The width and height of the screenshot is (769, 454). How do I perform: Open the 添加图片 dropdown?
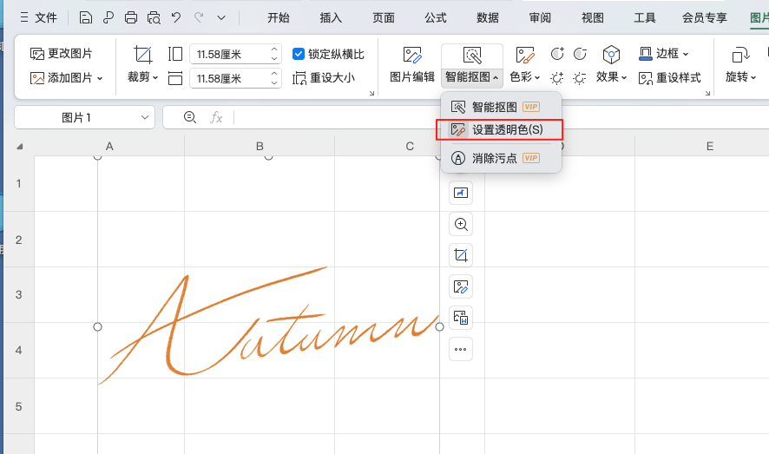(x=67, y=78)
